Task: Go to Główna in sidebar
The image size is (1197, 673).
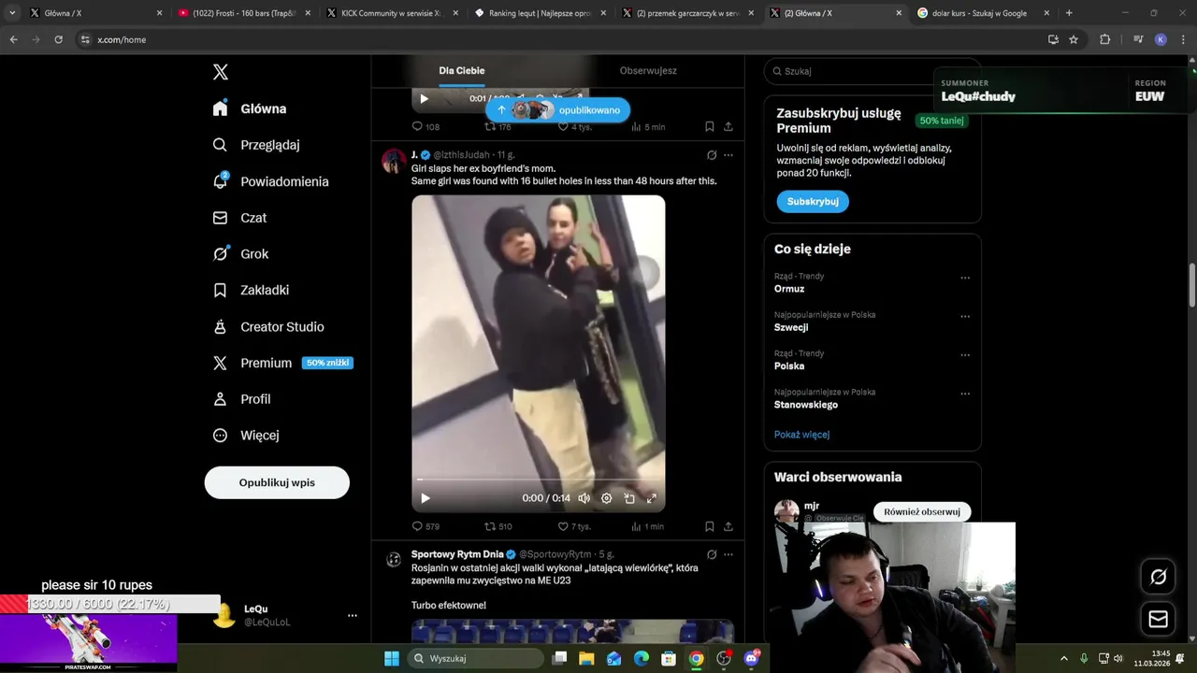Action: [x=250, y=108]
